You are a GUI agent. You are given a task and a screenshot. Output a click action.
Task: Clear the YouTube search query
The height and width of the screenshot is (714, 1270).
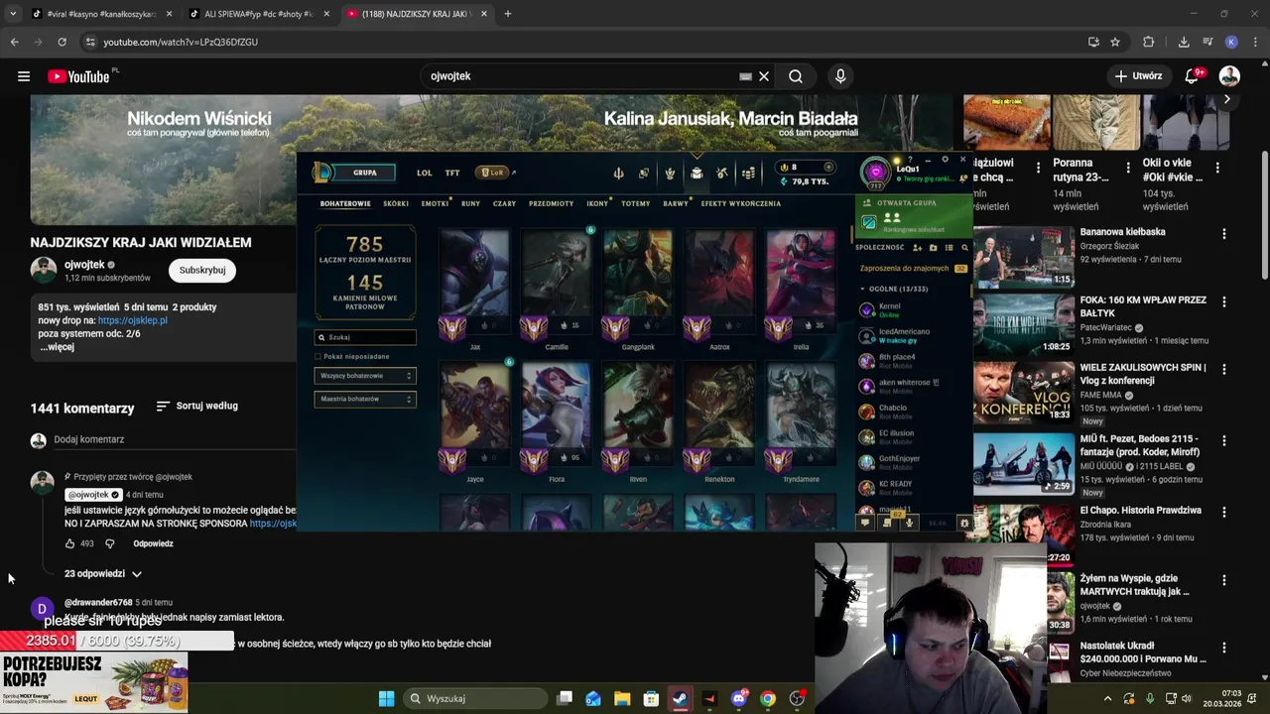click(x=764, y=76)
